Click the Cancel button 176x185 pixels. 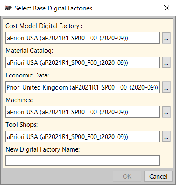tap(158, 176)
